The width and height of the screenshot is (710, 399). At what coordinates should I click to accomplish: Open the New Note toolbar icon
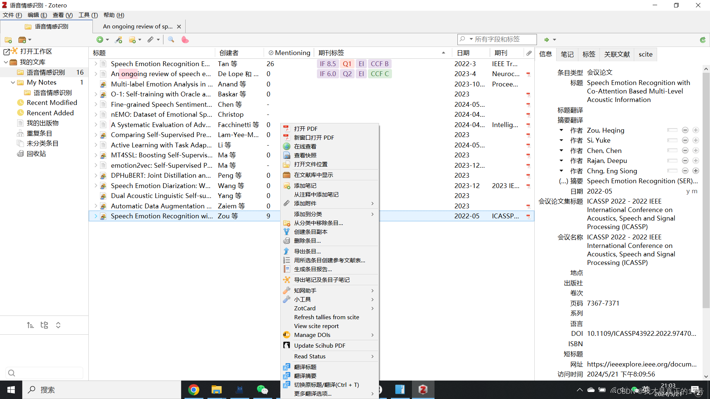[x=132, y=40]
